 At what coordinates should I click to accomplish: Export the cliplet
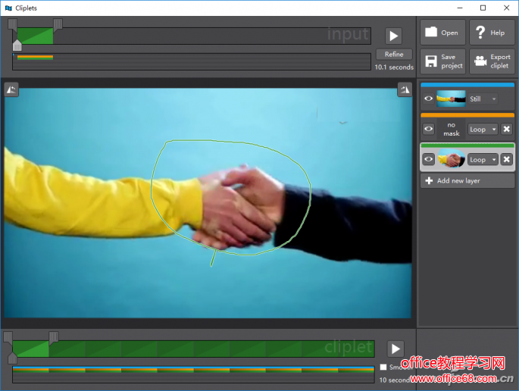coord(491,61)
